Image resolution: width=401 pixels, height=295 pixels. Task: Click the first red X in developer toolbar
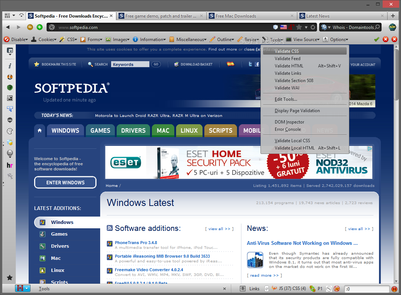pos(386,39)
